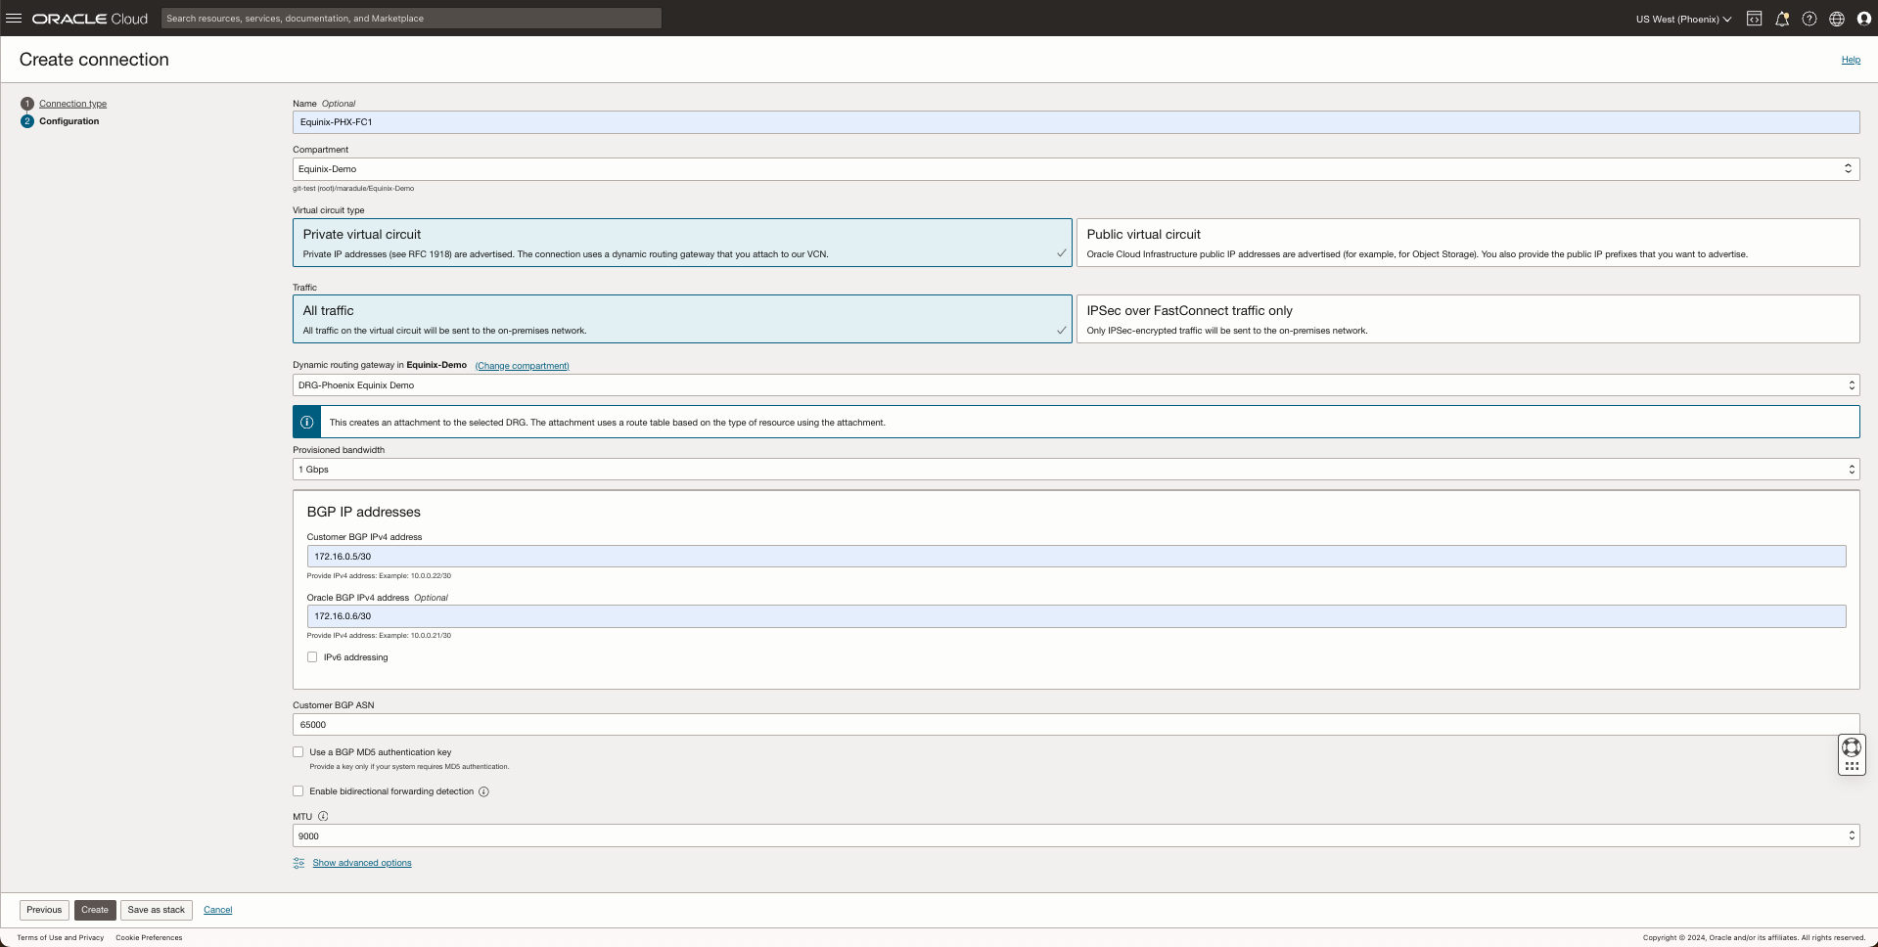Open Show advanced options
The height and width of the screenshot is (947, 1878).
click(x=362, y=863)
